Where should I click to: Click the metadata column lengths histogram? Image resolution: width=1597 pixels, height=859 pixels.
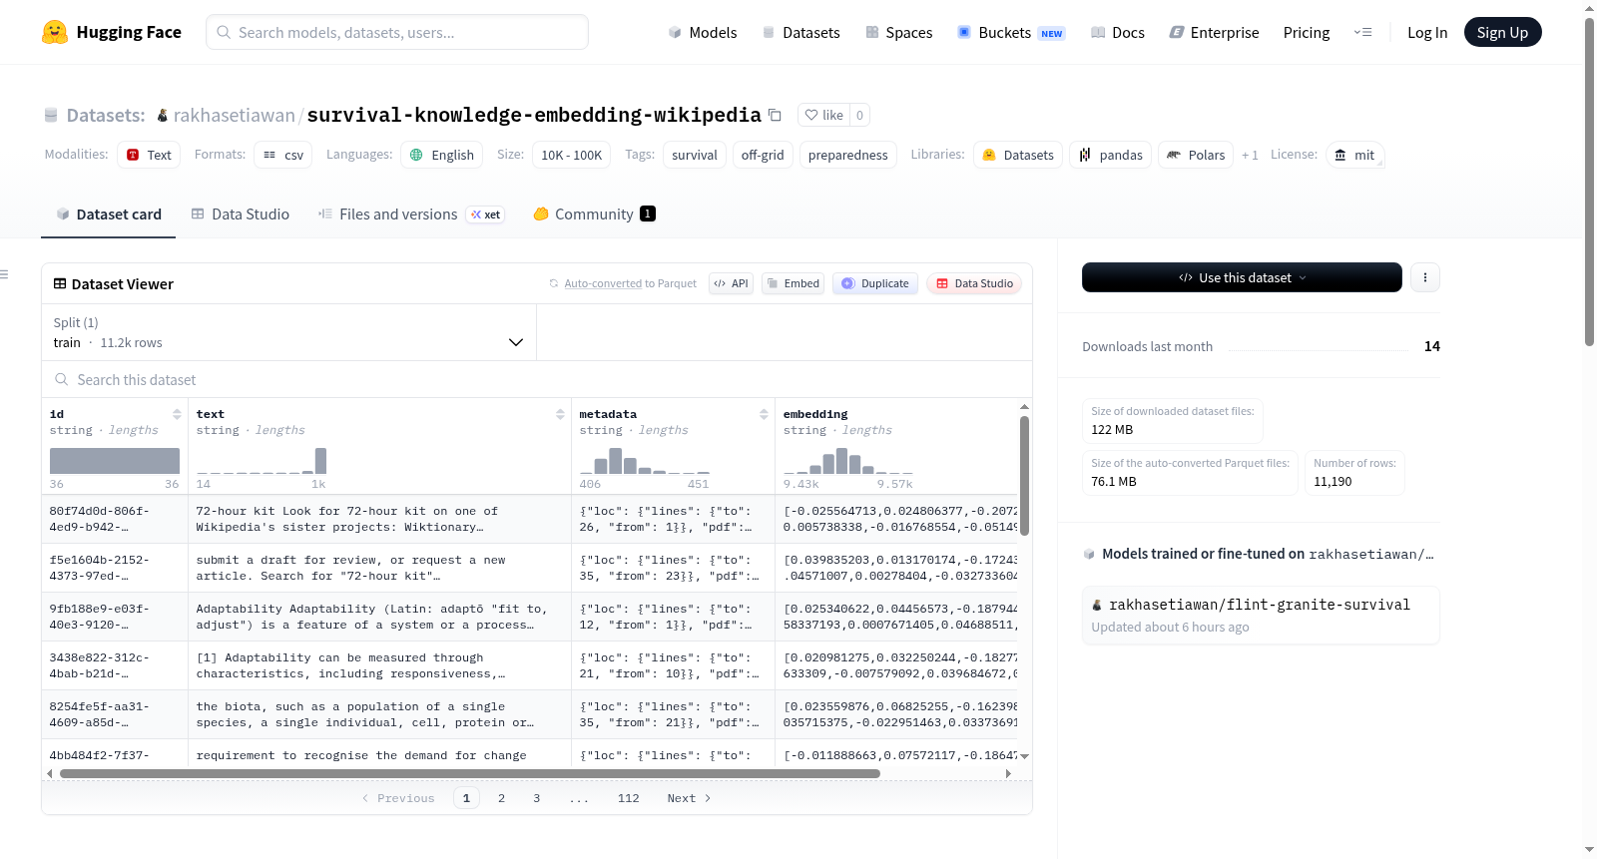pos(645,461)
